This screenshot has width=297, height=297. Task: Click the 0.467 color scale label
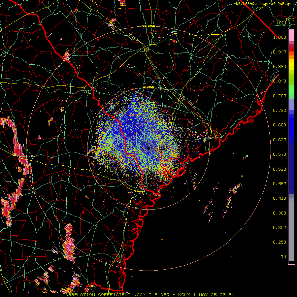280,184
